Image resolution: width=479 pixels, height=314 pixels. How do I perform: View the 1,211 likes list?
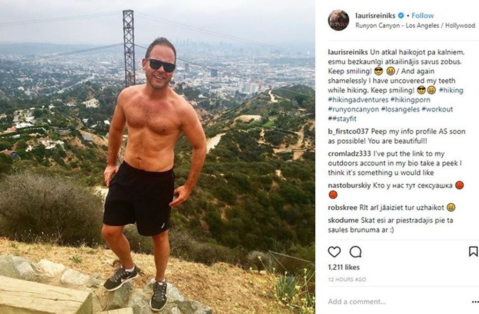[x=344, y=267]
